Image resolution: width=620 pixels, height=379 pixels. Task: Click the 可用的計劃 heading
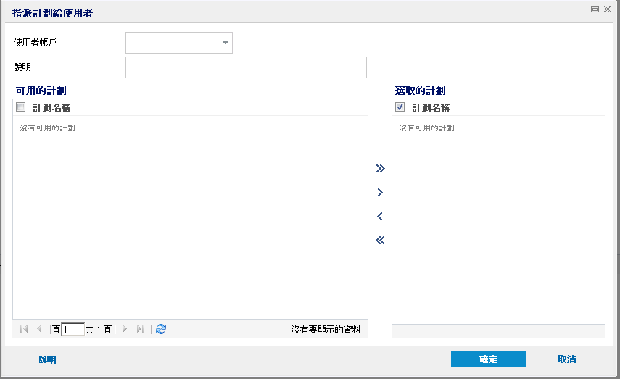tap(41, 91)
